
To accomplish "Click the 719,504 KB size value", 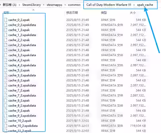I will [x=138, y=126].
